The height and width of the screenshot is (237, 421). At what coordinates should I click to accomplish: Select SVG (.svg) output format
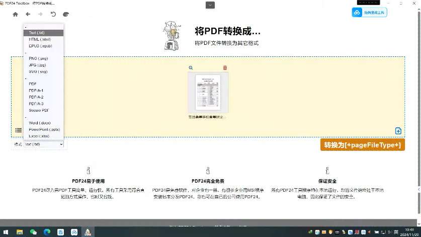tap(43, 72)
